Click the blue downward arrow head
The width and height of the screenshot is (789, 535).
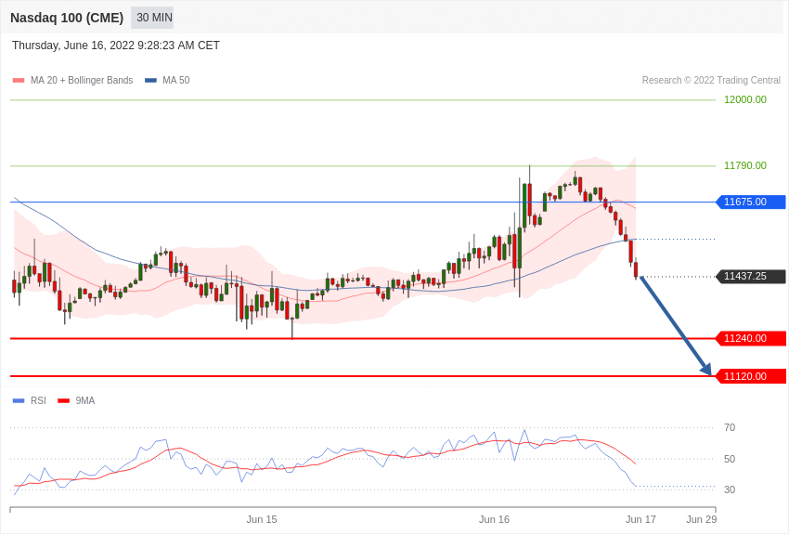[x=706, y=370]
